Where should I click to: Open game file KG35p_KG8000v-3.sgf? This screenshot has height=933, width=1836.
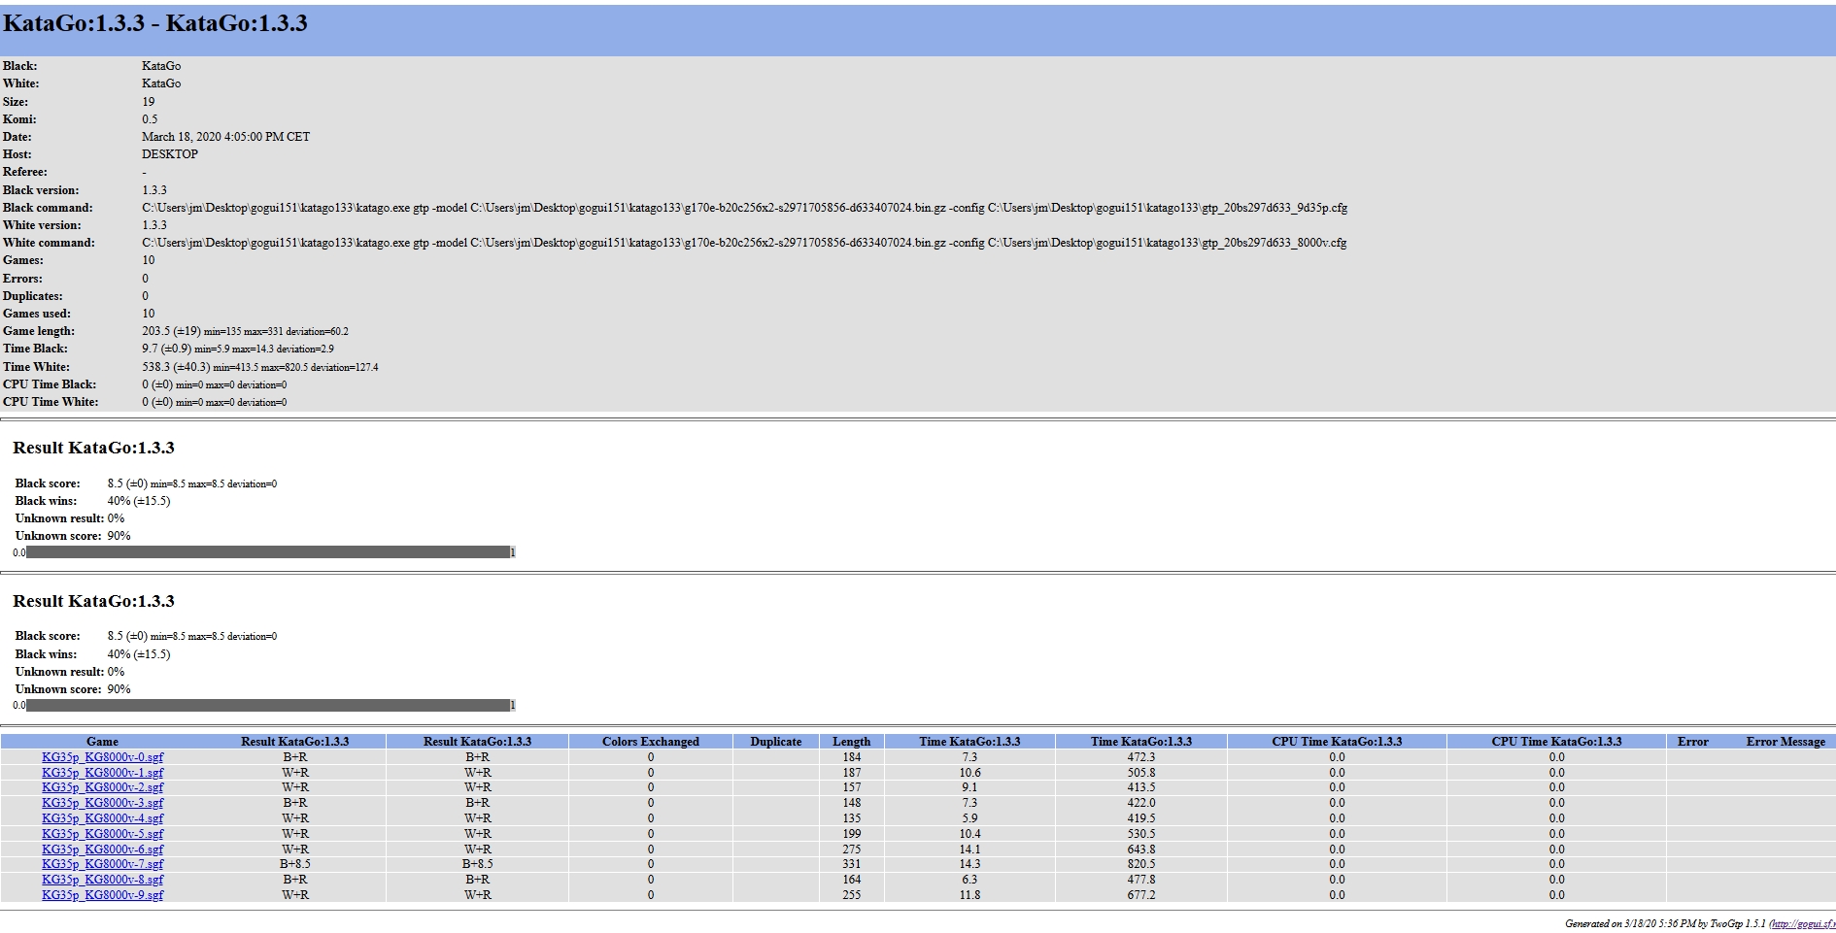102,803
